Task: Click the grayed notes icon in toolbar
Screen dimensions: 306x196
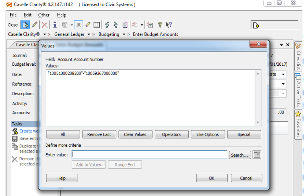Action: click(65, 25)
